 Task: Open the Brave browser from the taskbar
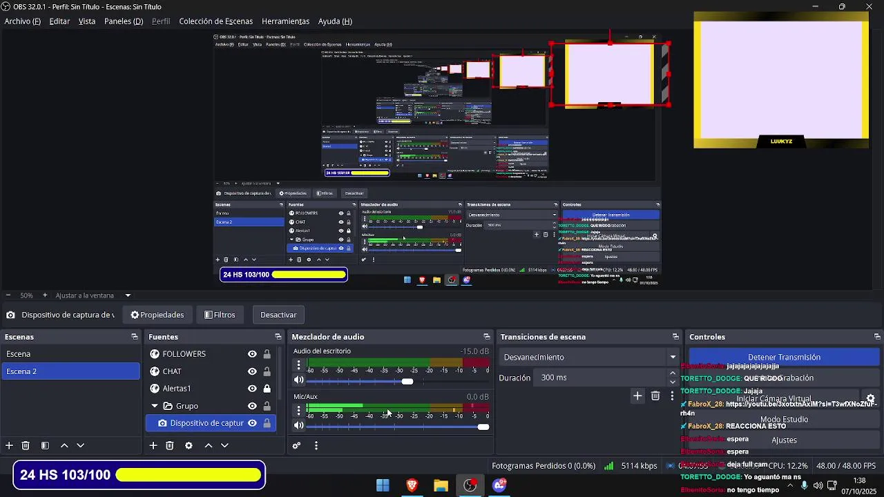(x=412, y=485)
